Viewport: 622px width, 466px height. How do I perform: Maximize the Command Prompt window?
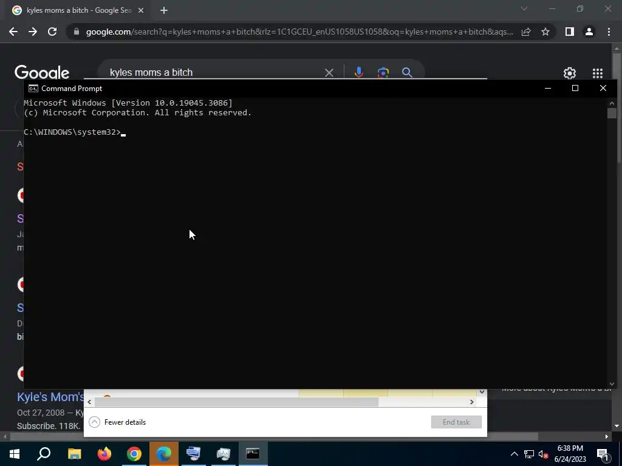point(575,88)
